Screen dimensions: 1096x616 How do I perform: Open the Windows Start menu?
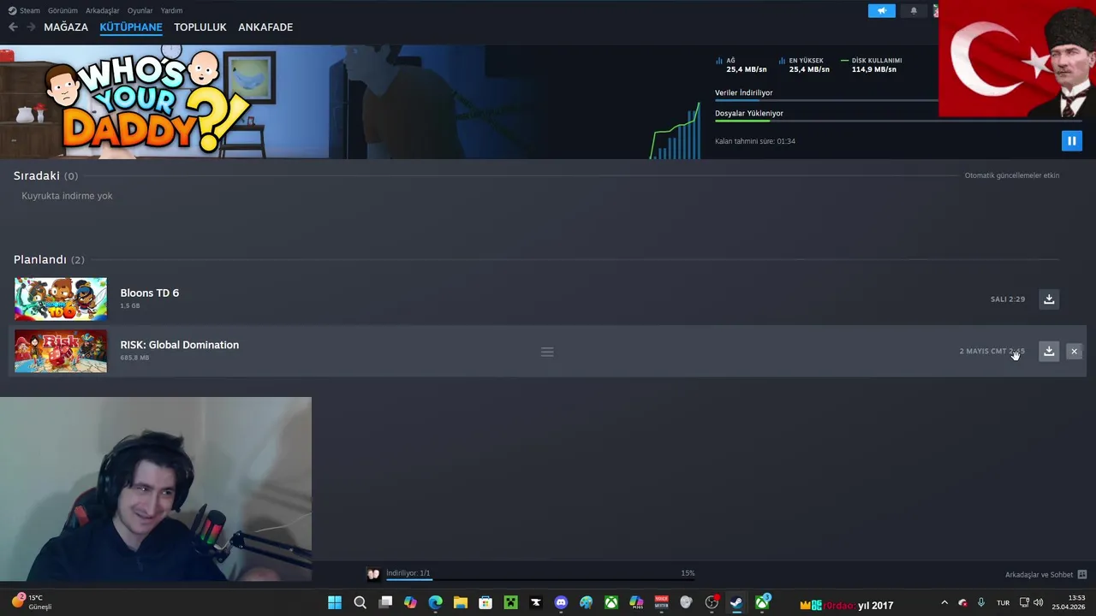pos(335,602)
